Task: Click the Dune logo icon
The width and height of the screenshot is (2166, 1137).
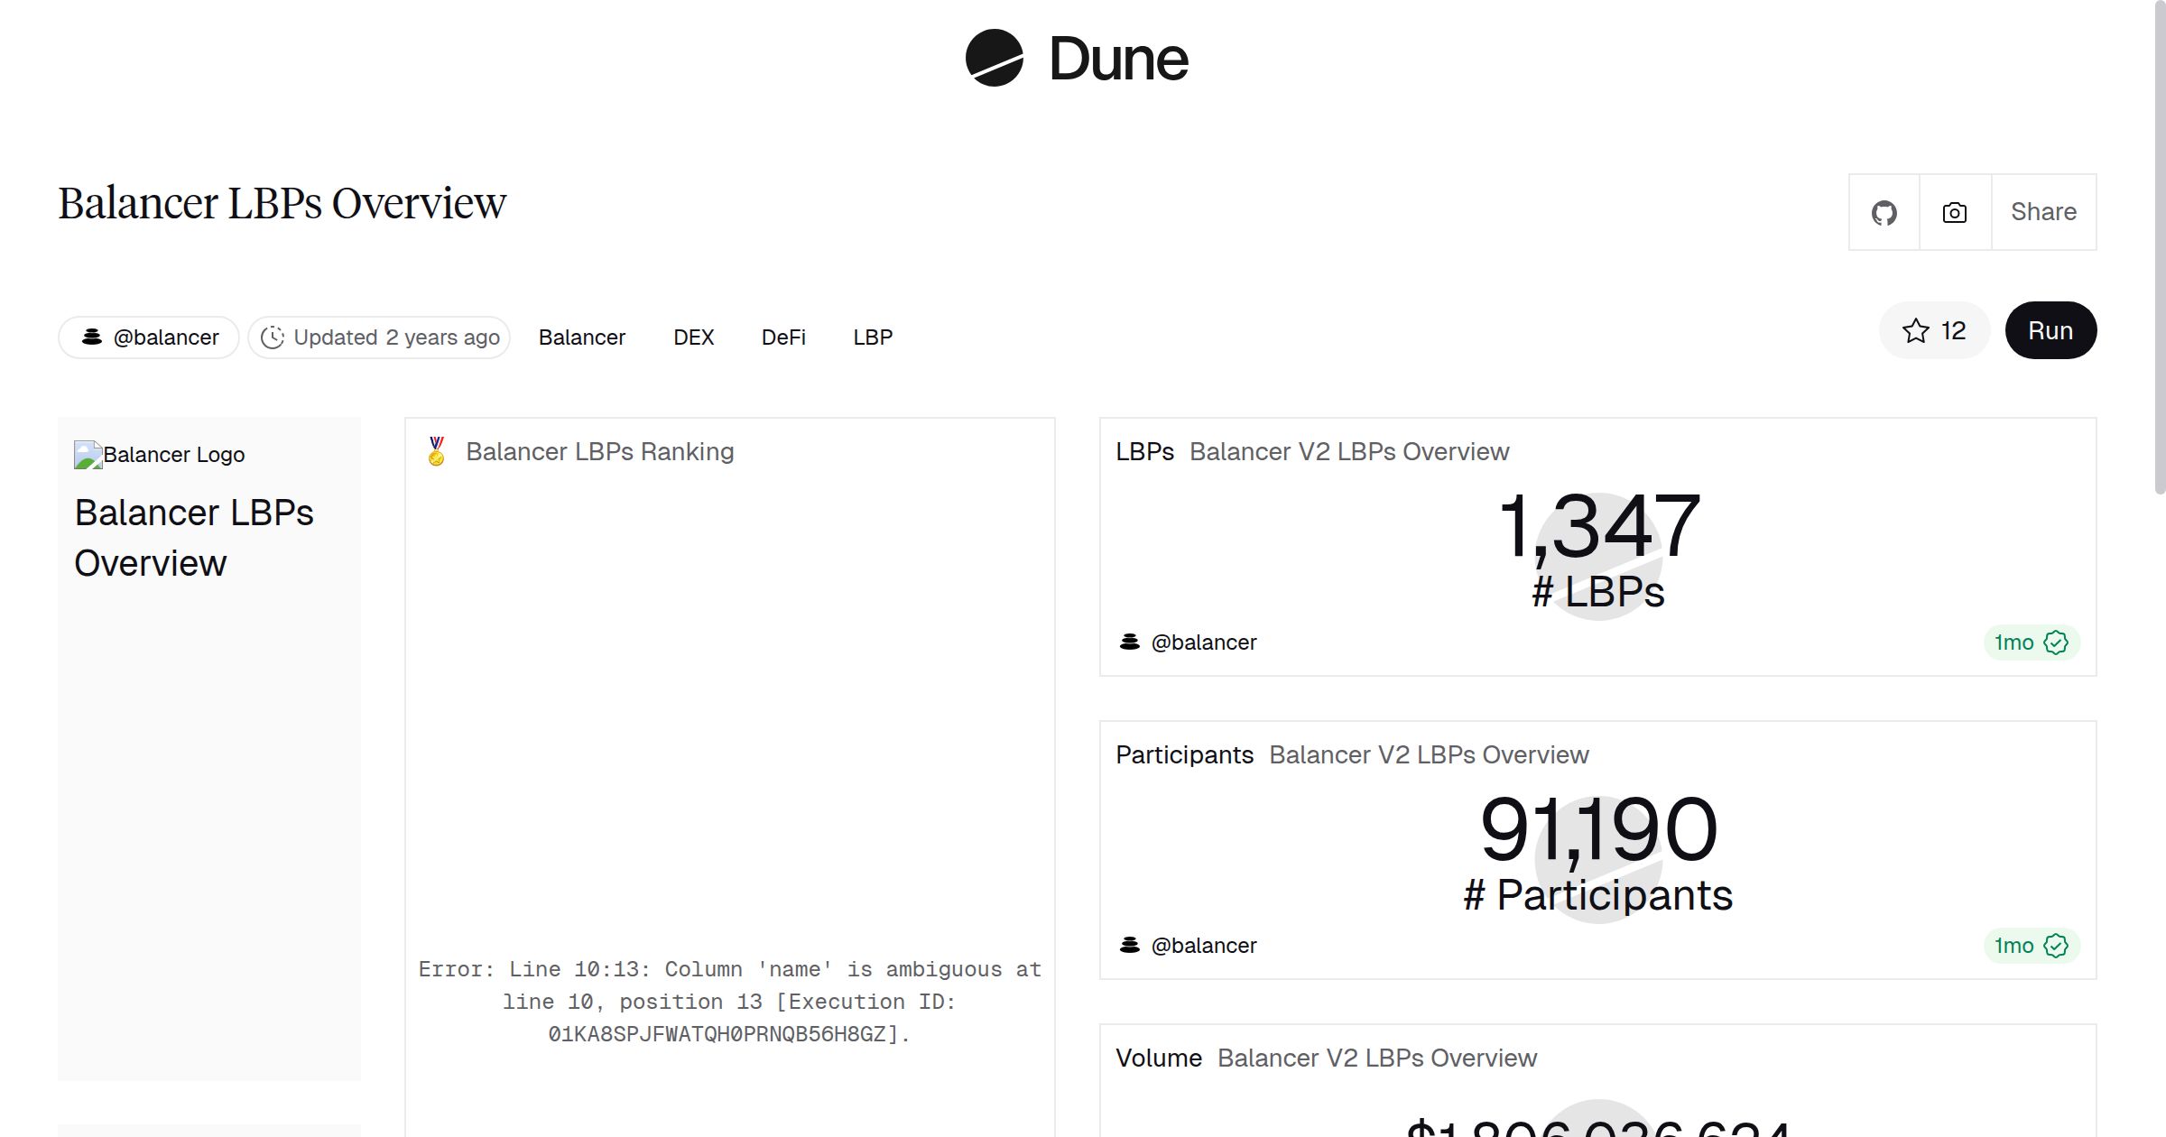Action: pyautogui.click(x=994, y=58)
